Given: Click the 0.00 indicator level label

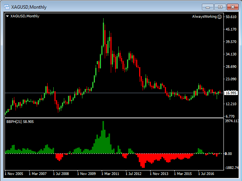Looking at the screenshot, I should tap(229, 154).
